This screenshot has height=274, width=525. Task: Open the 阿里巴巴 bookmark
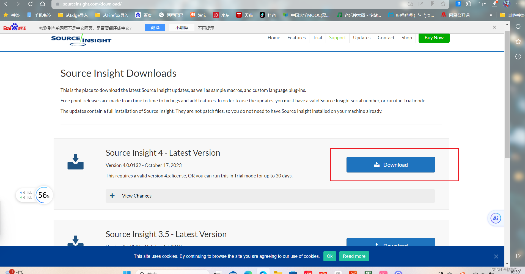pos(171,15)
